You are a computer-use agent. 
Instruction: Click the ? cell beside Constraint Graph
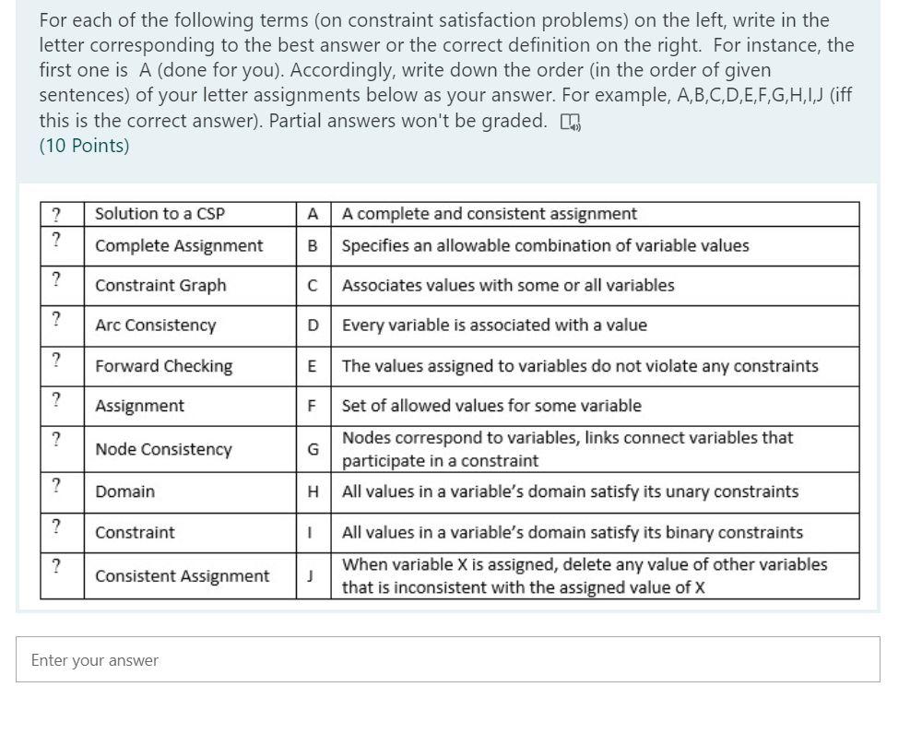pos(61,285)
